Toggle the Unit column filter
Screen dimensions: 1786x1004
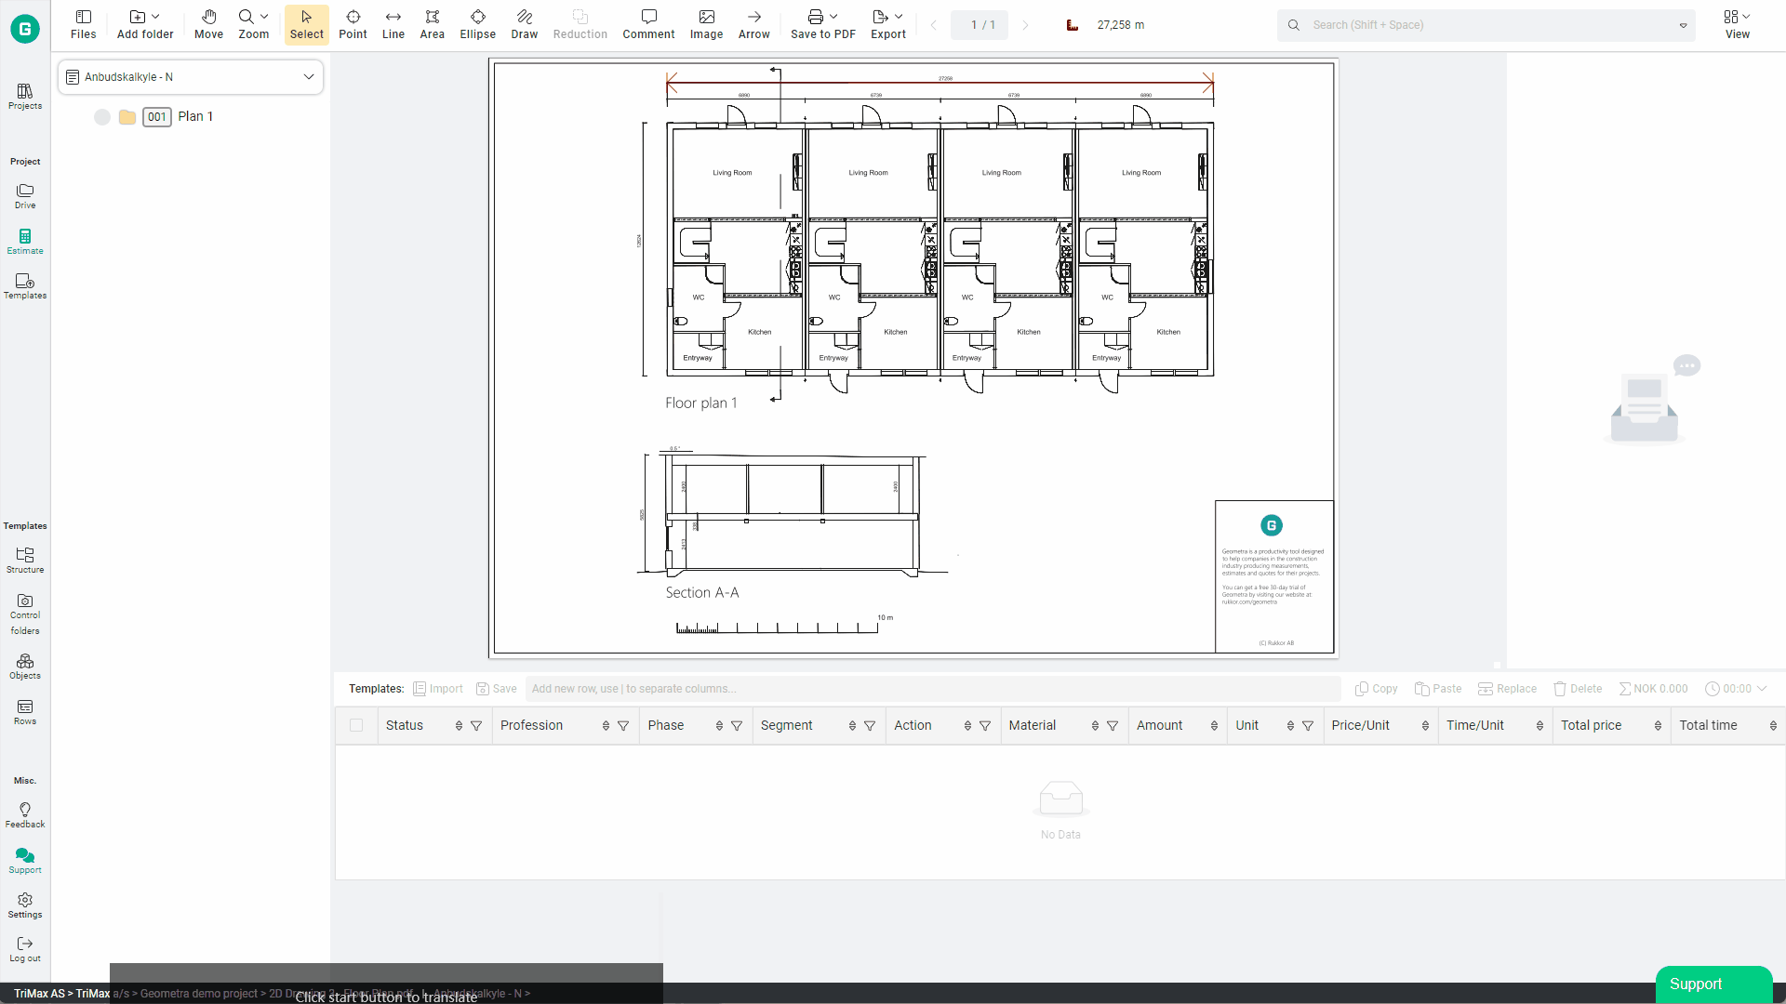[1308, 726]
